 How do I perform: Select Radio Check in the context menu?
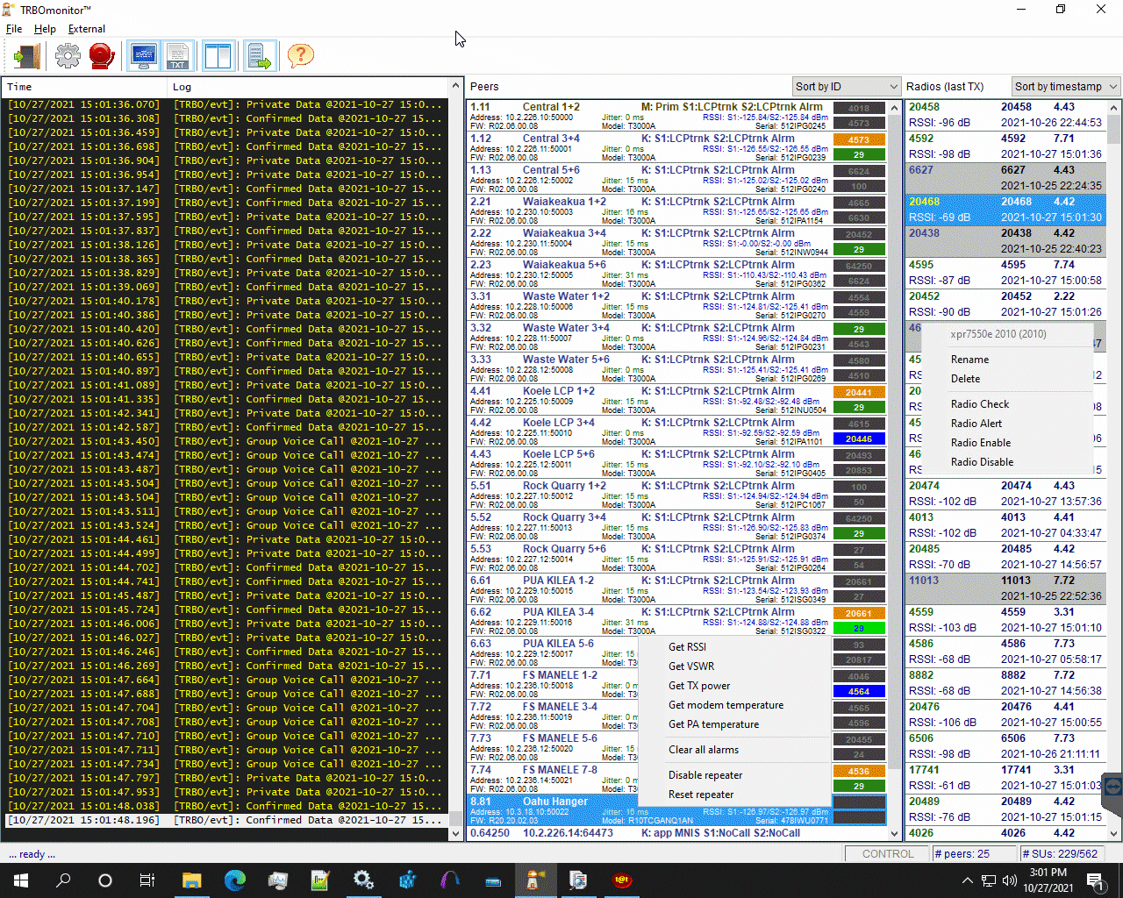coord(980,404)
